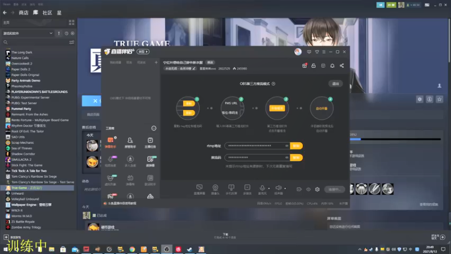Toggle Steam sort by recent clock icon
The width and height of the screenshot is (451, 254).
coord(67,33)
